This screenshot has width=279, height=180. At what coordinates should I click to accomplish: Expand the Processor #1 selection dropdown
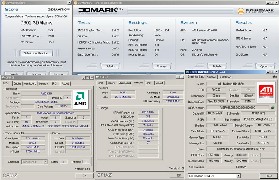(46, 162)
